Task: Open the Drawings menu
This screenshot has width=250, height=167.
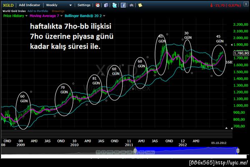Action: pyautogui.click(x=58, y=11)
